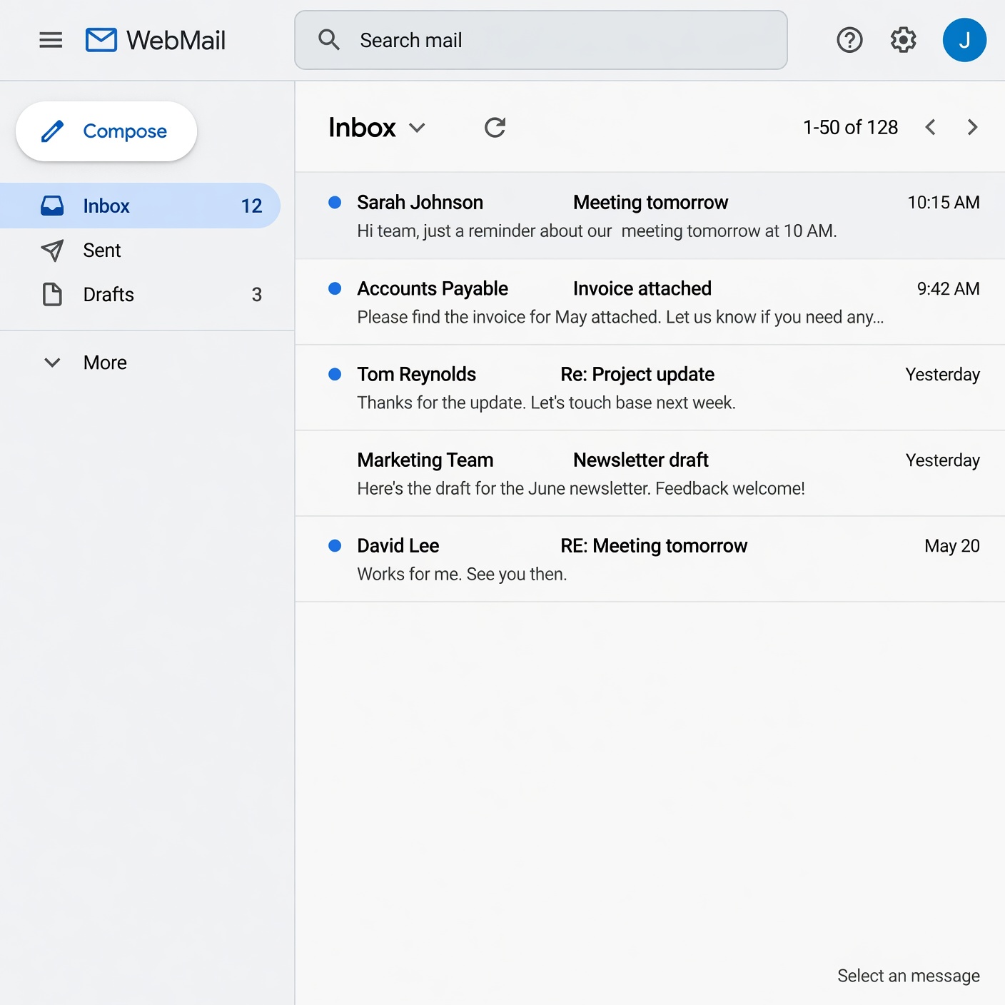Click the pencil icon in Compose
1005x1005 pixels.
click(x=52, y=131)
